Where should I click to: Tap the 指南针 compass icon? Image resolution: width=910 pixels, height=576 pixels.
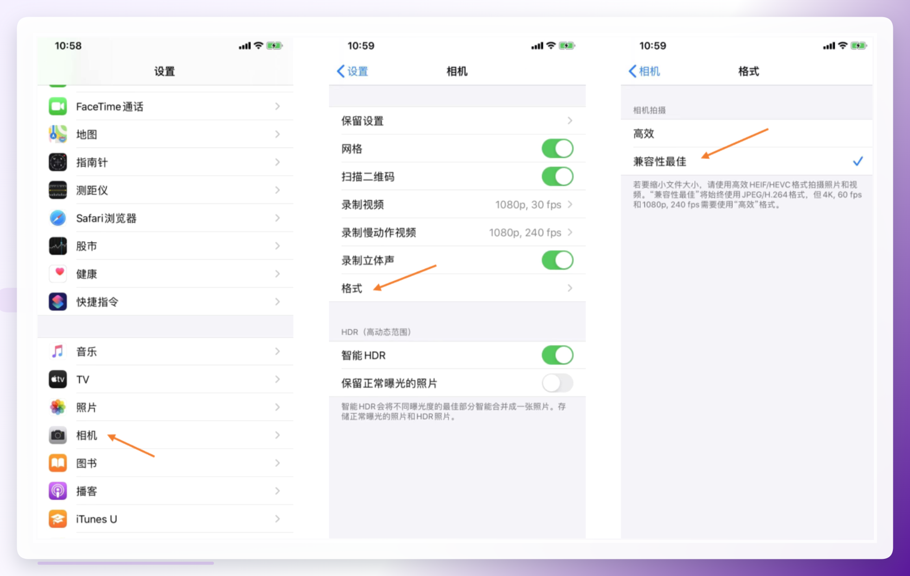58,162
